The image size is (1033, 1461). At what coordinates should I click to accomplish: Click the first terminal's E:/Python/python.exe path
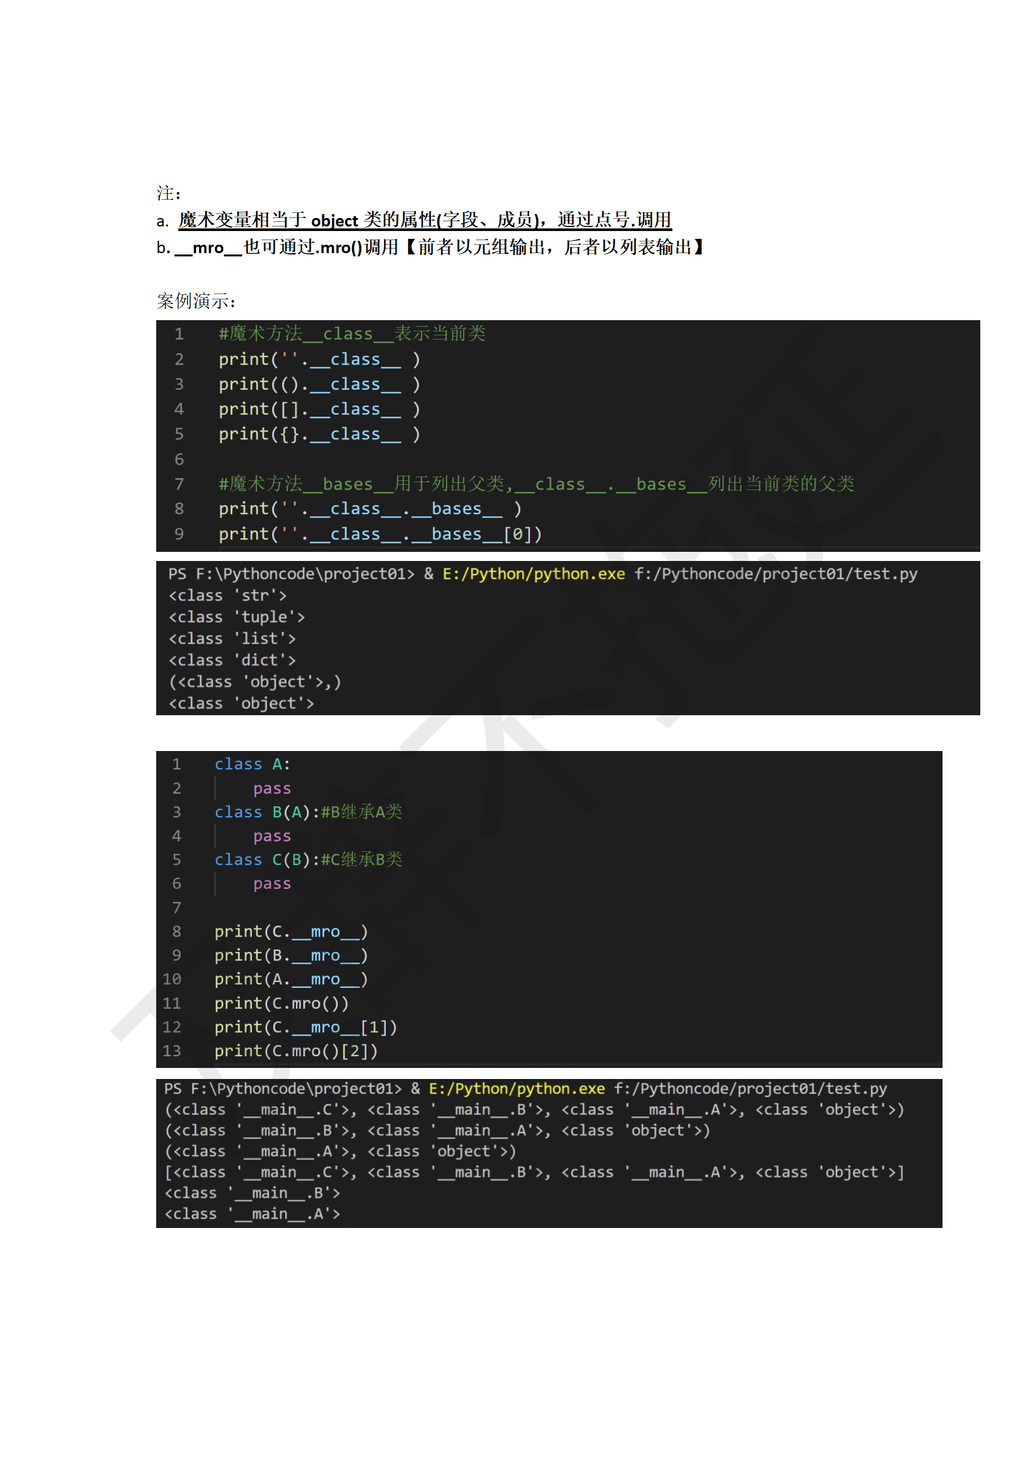(x=534, y=574)
